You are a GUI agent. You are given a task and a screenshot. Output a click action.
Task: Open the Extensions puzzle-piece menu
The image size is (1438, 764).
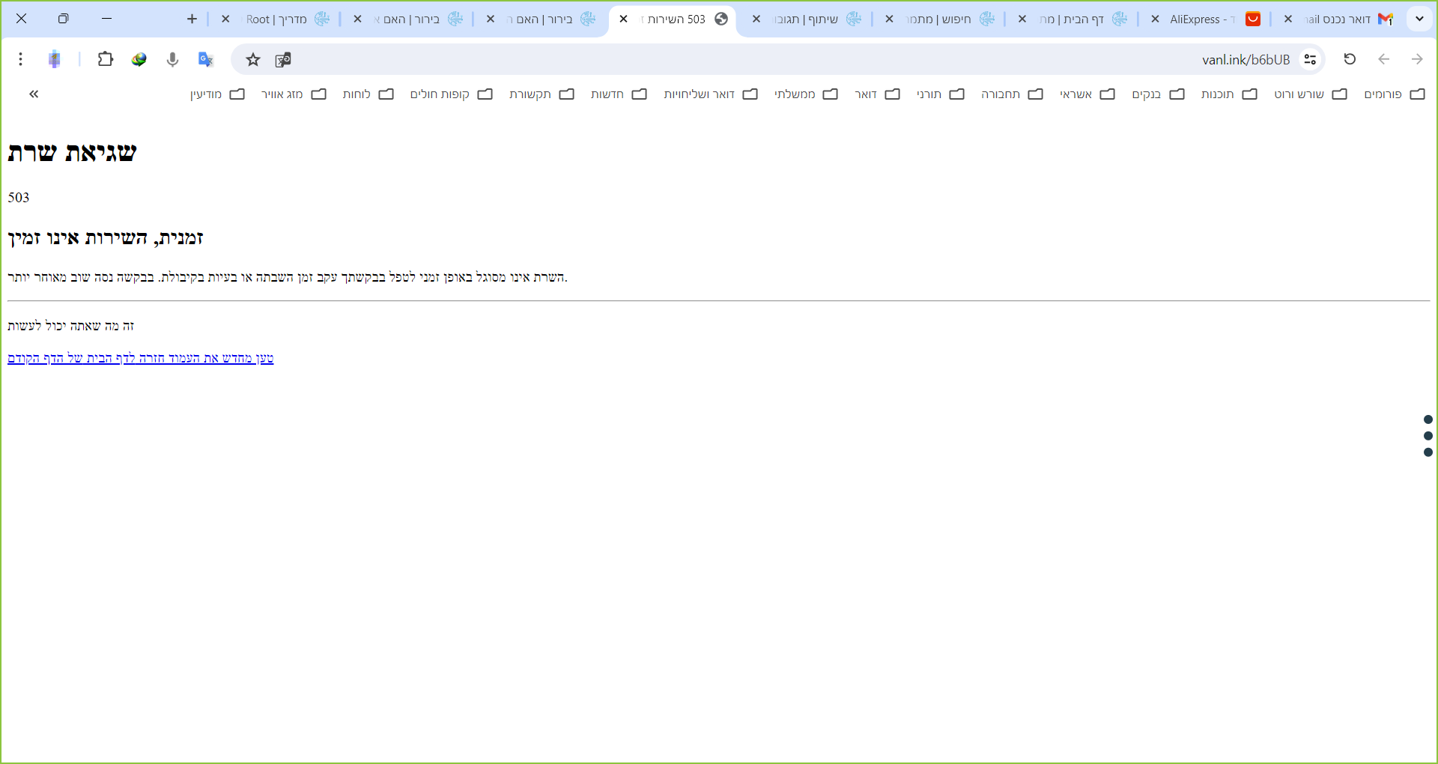[106, 59]
